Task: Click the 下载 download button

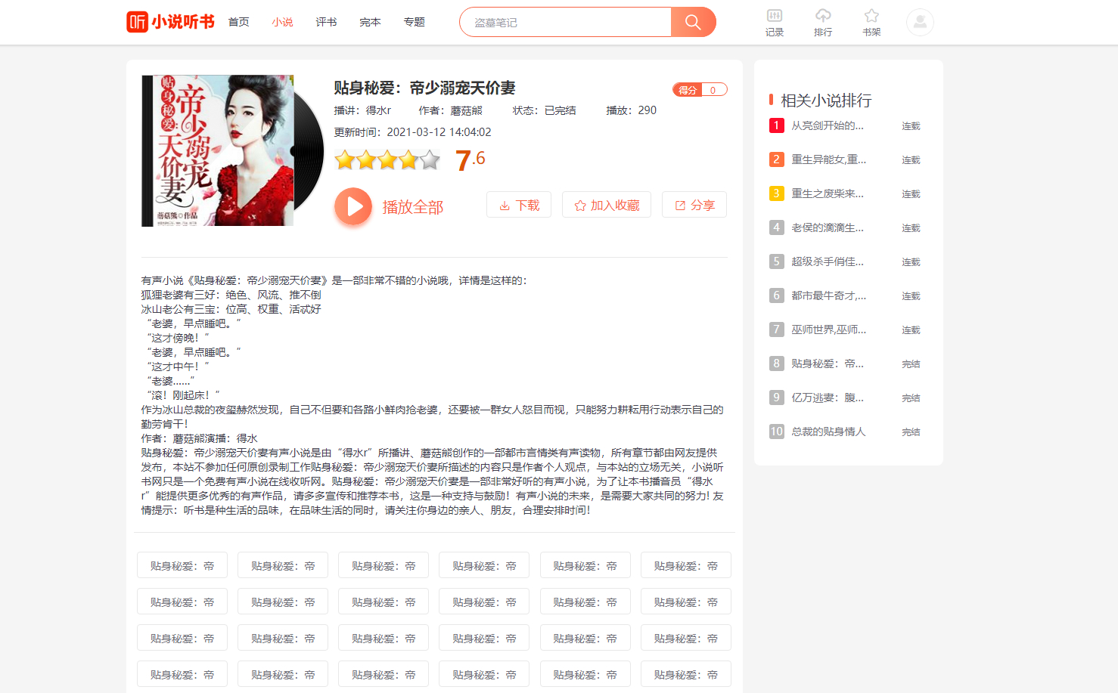Action: [519, 205]
